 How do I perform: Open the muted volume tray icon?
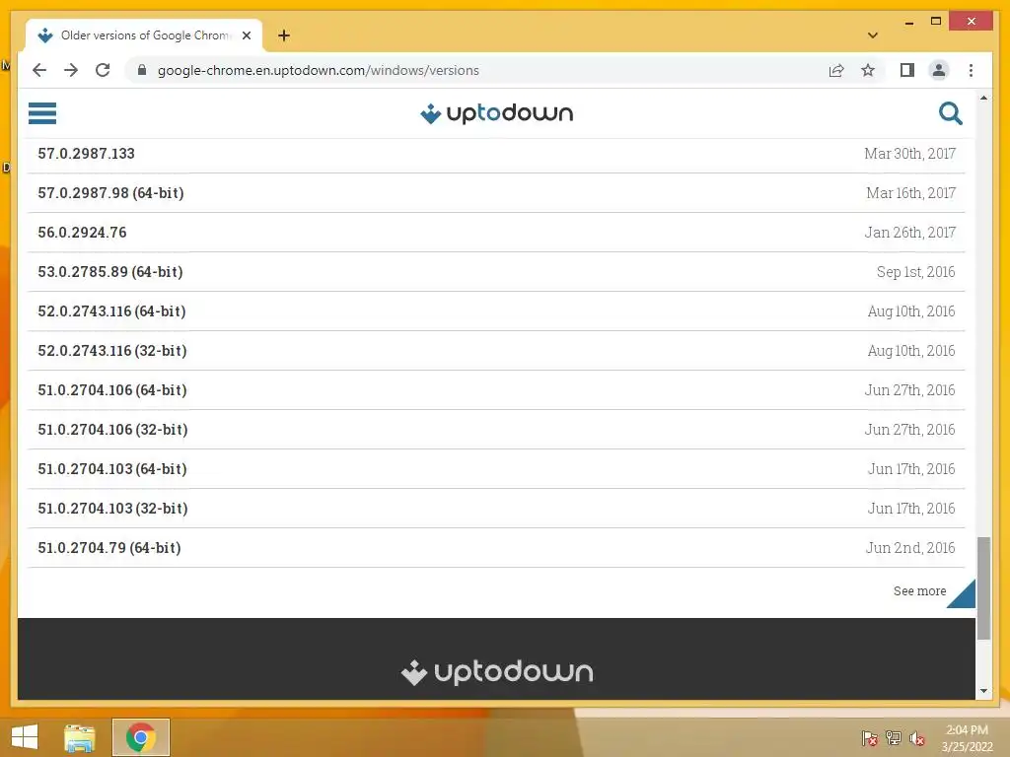coord(917,738)
